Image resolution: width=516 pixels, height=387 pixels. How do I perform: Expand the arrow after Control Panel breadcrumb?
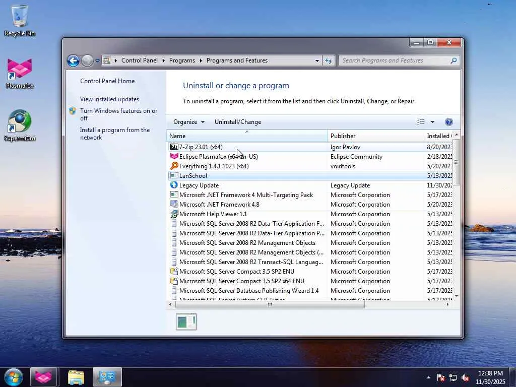point(164,60)
